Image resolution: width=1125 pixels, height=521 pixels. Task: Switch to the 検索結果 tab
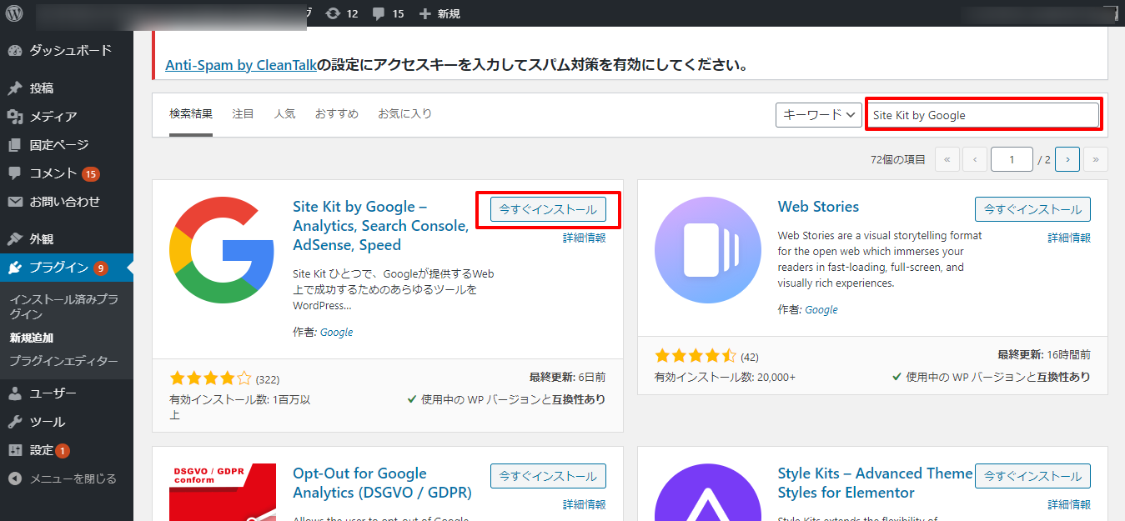[191, 114]
